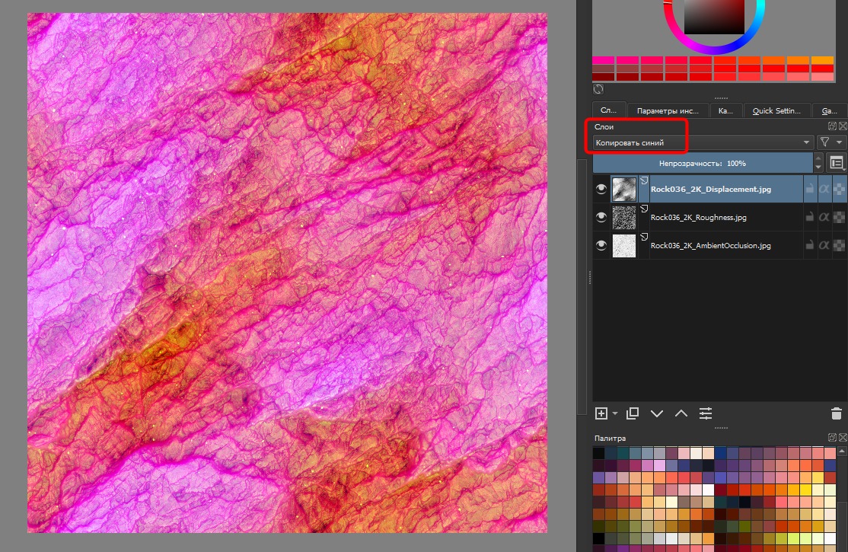Open layer properties sliders icon

[706, 413]
